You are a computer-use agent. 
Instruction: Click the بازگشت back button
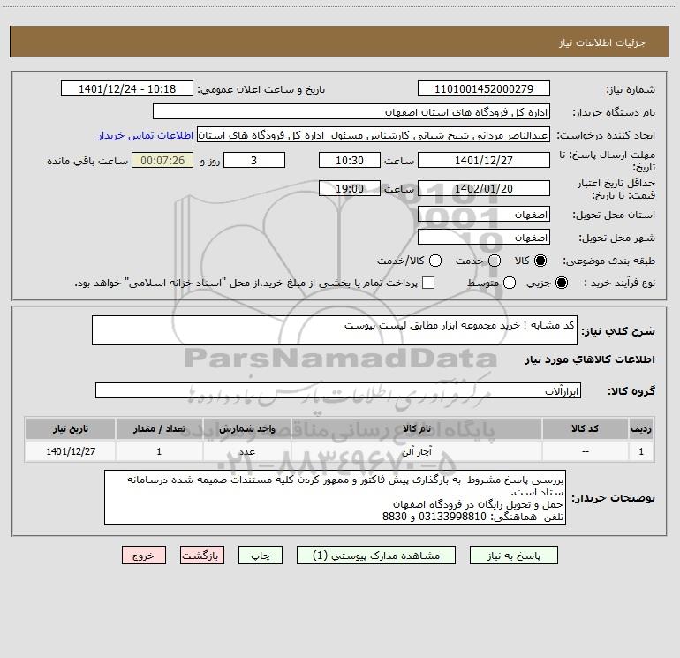[x=202, y=556]
